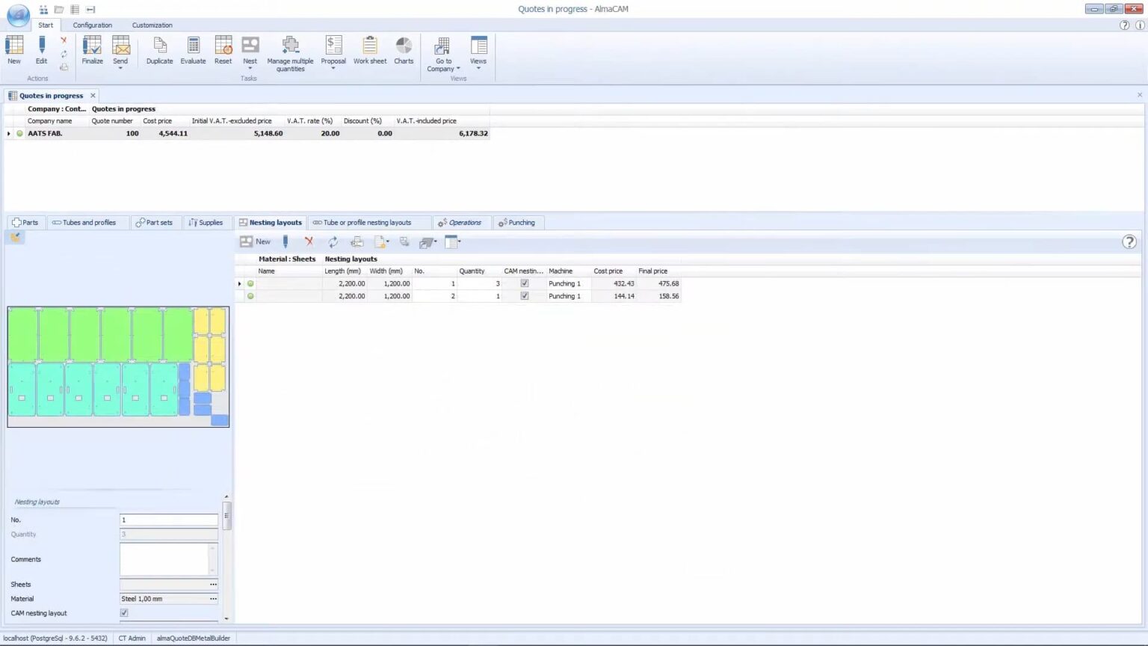Toggle CAM nesting checkbox for layout 2
The height and width of the screenshot is (646, 1148).
pyautogui.click(x=524, y=296)
